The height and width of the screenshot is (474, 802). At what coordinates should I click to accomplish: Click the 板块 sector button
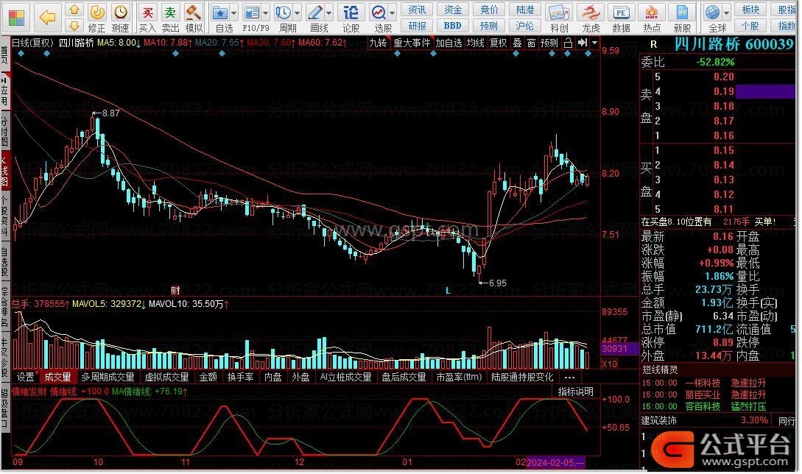click(750, 10)
